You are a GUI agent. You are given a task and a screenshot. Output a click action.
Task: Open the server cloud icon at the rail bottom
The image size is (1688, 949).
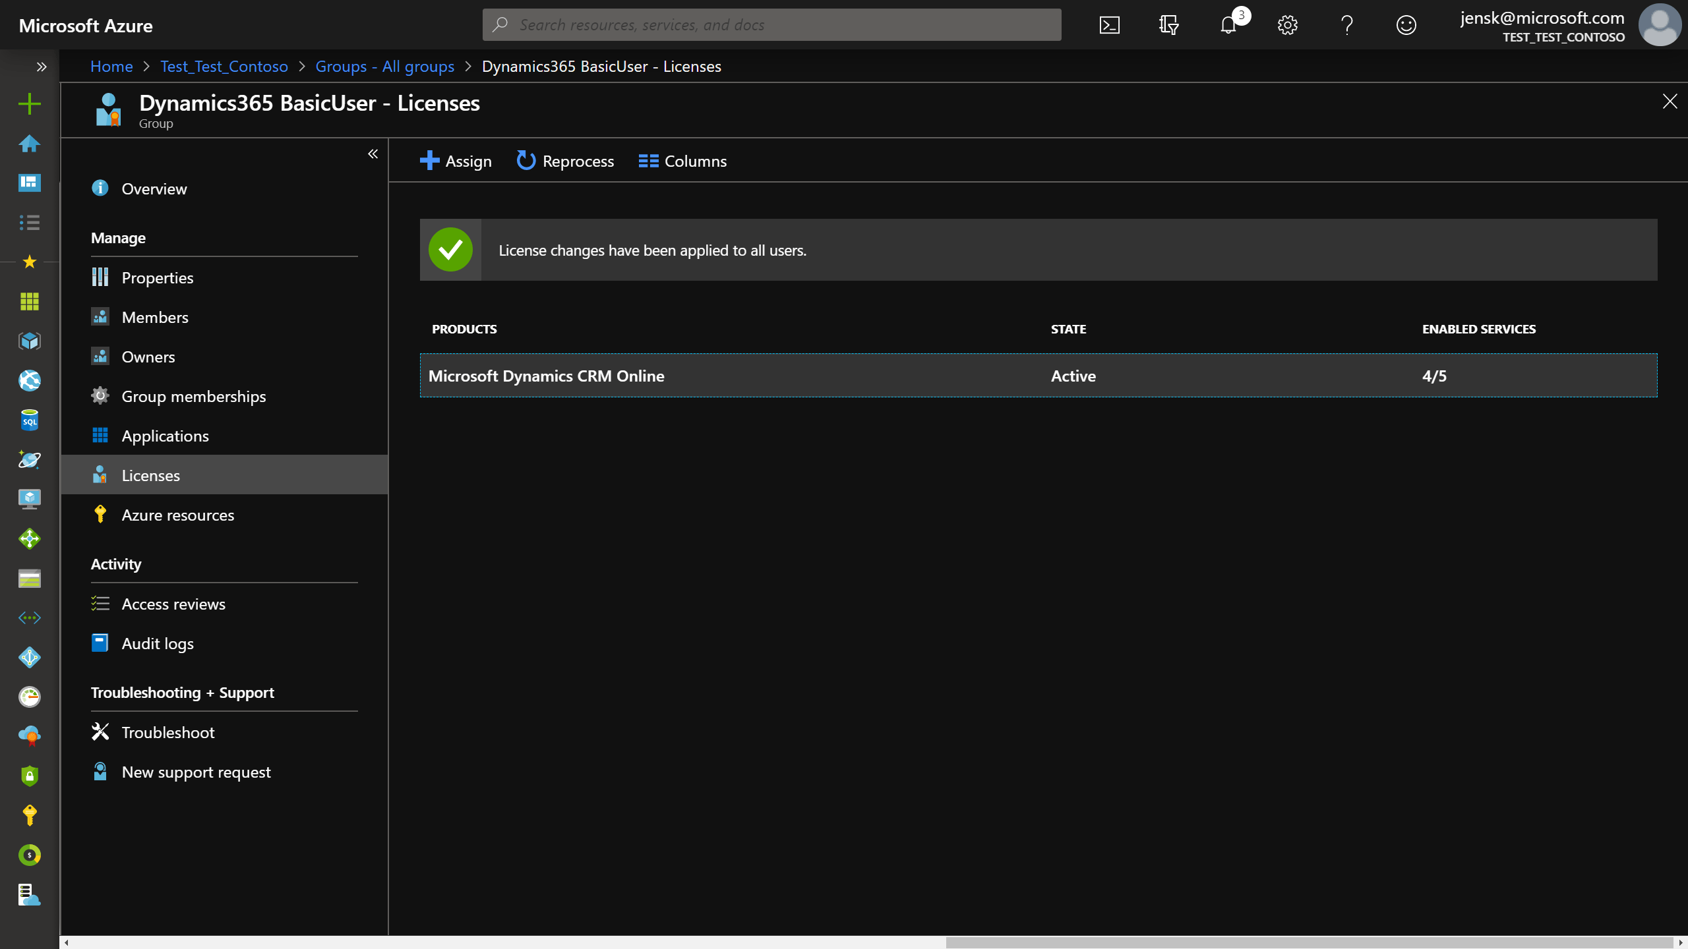pos(30,894)
